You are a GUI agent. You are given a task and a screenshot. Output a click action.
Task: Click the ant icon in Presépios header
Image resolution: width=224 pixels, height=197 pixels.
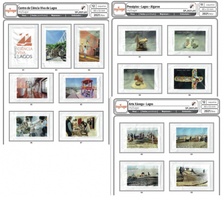pos(192,6)
